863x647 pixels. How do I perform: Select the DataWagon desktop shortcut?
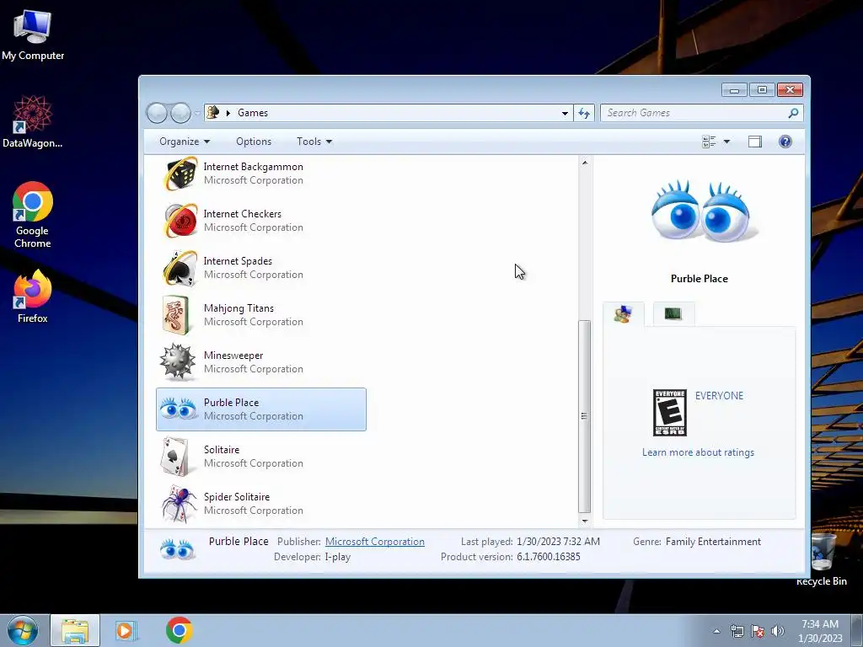click(33, 121)
